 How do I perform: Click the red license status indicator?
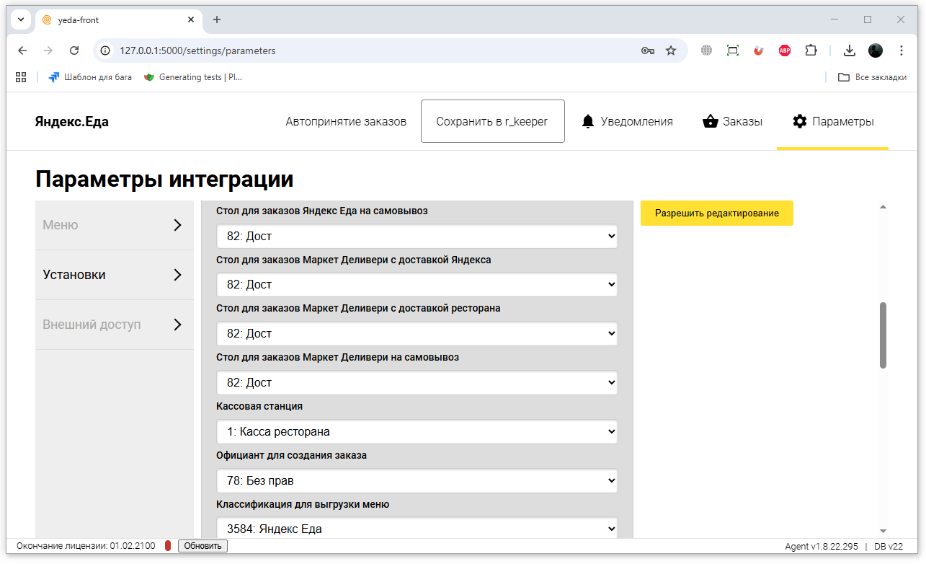[x=168, y=546]
